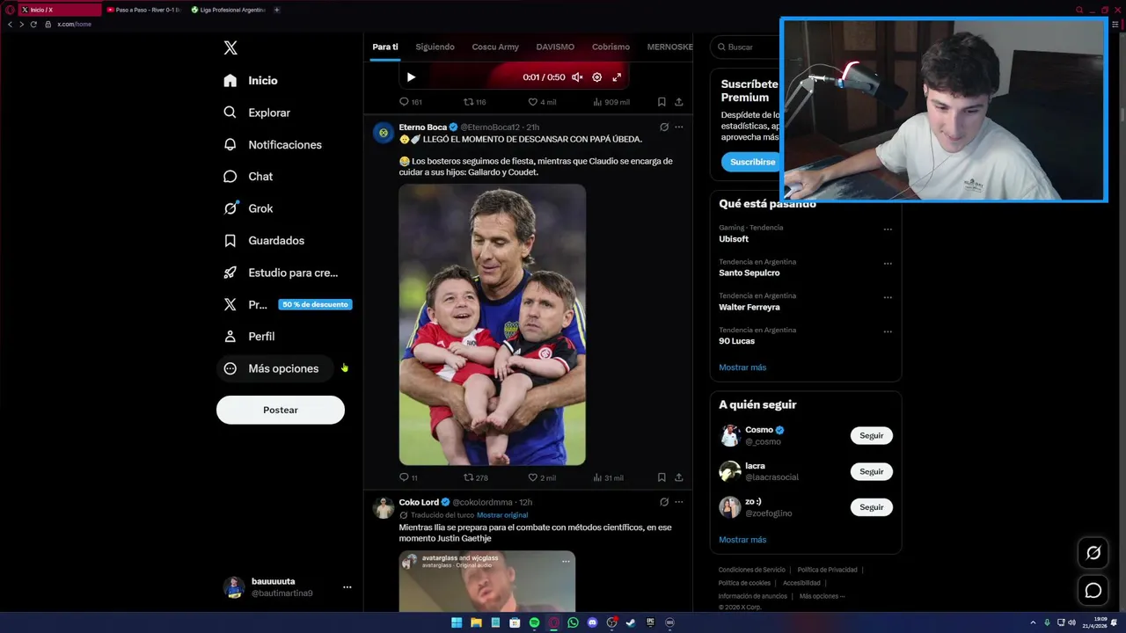Reload the page in browser toolbar
Screen dimensions: 1126x633
(x=33, y=24)
